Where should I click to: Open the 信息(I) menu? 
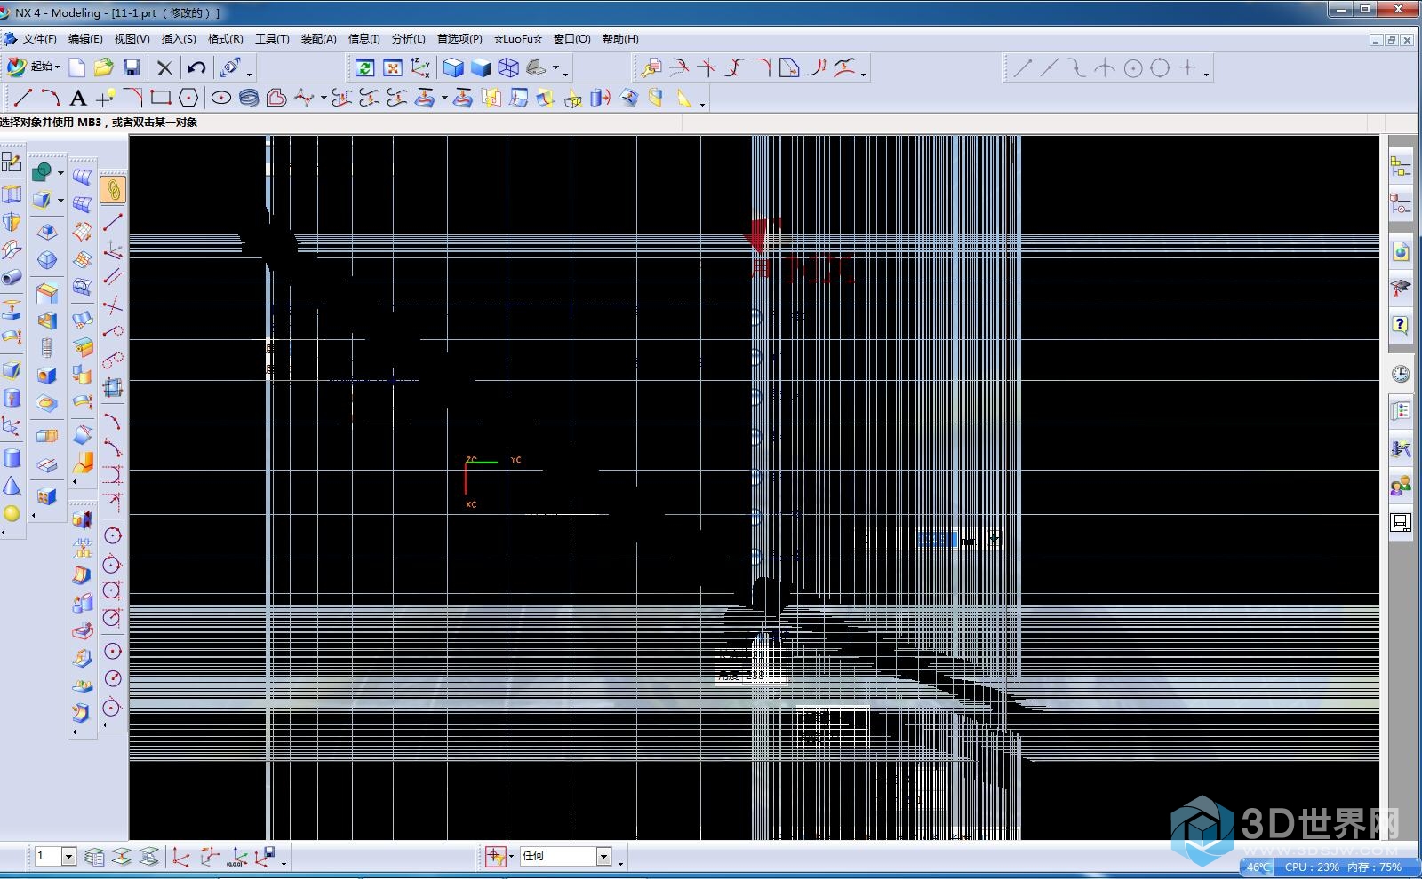pos(363,39)
